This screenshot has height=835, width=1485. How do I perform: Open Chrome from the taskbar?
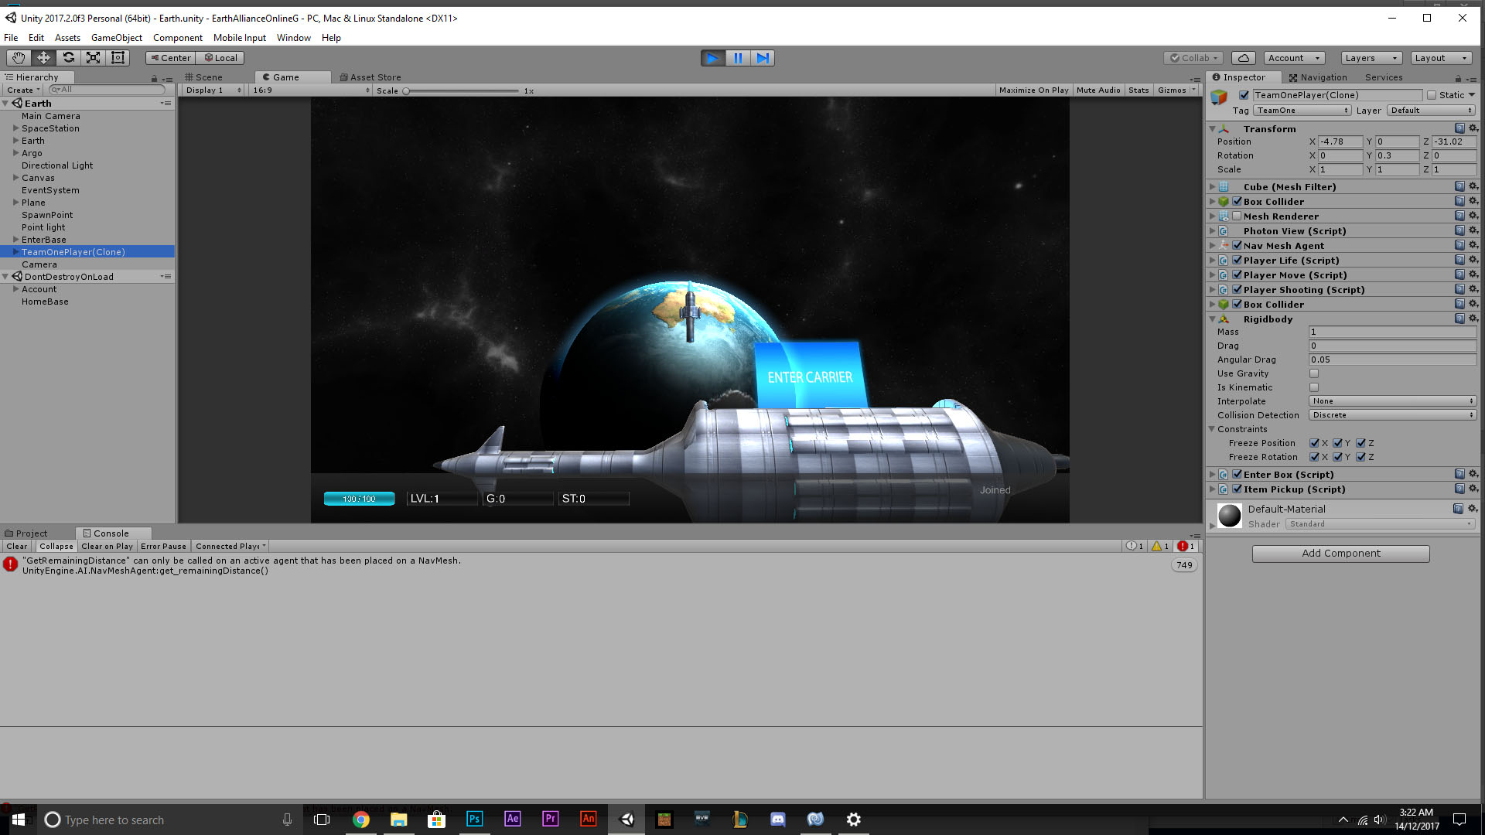(x=360, y=820)
